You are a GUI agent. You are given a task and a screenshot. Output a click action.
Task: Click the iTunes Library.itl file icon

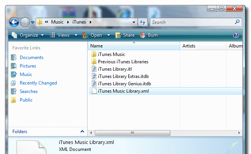(x=94, y=69)
